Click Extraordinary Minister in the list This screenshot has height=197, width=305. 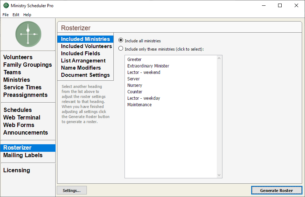pos(148,66)
